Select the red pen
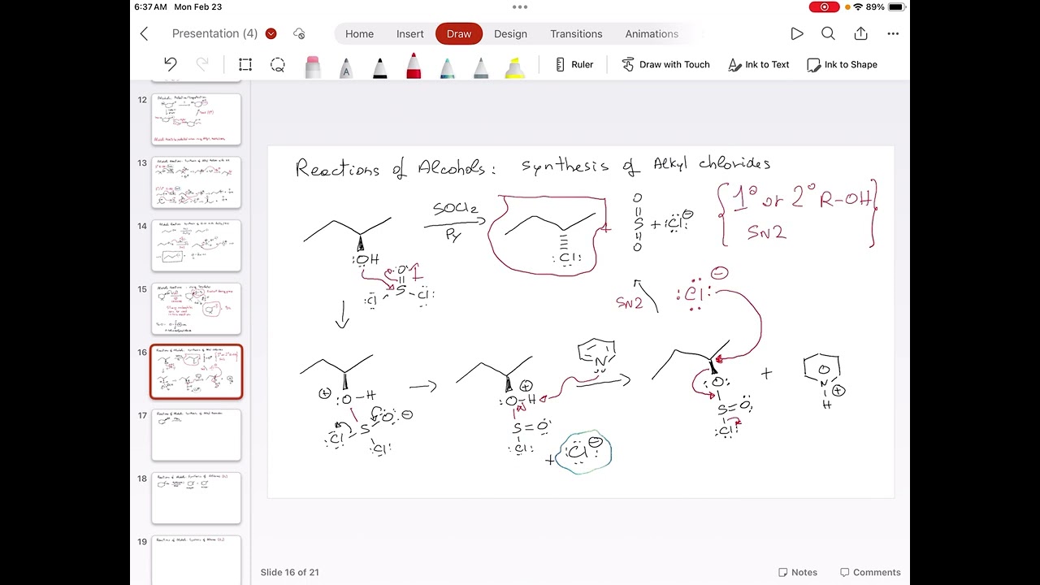Viewport: 1040px width, 585px height. click(x=414, y=65)
